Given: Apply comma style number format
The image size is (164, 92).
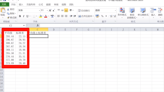Looking at the screenshot, I should 106,16.
